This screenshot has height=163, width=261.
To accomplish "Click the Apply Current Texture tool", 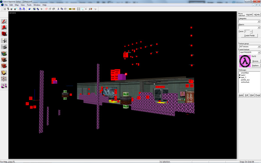I will tap(4, 60).
